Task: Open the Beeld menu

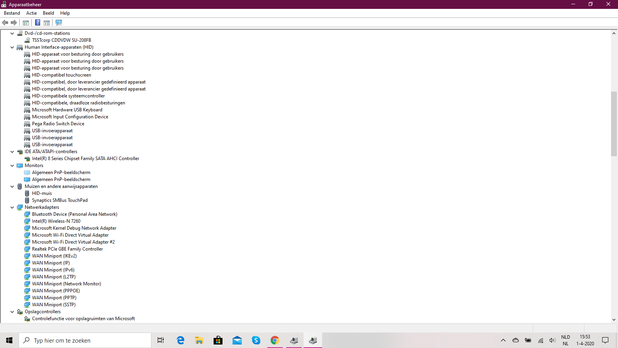Action: click(x=48, y=13)
